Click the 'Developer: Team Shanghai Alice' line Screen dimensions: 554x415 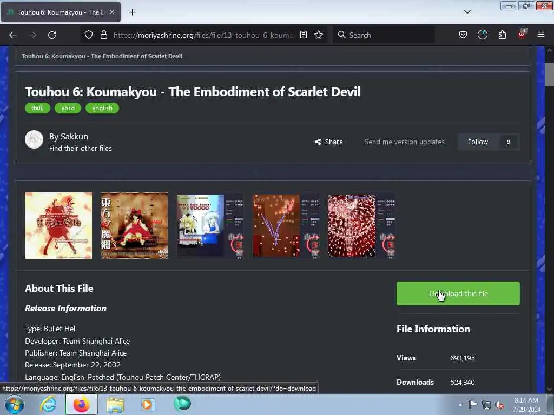[77, 342]
